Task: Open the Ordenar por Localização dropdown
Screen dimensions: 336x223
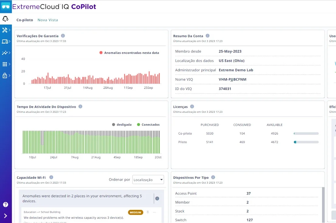Action: (148, 180)
